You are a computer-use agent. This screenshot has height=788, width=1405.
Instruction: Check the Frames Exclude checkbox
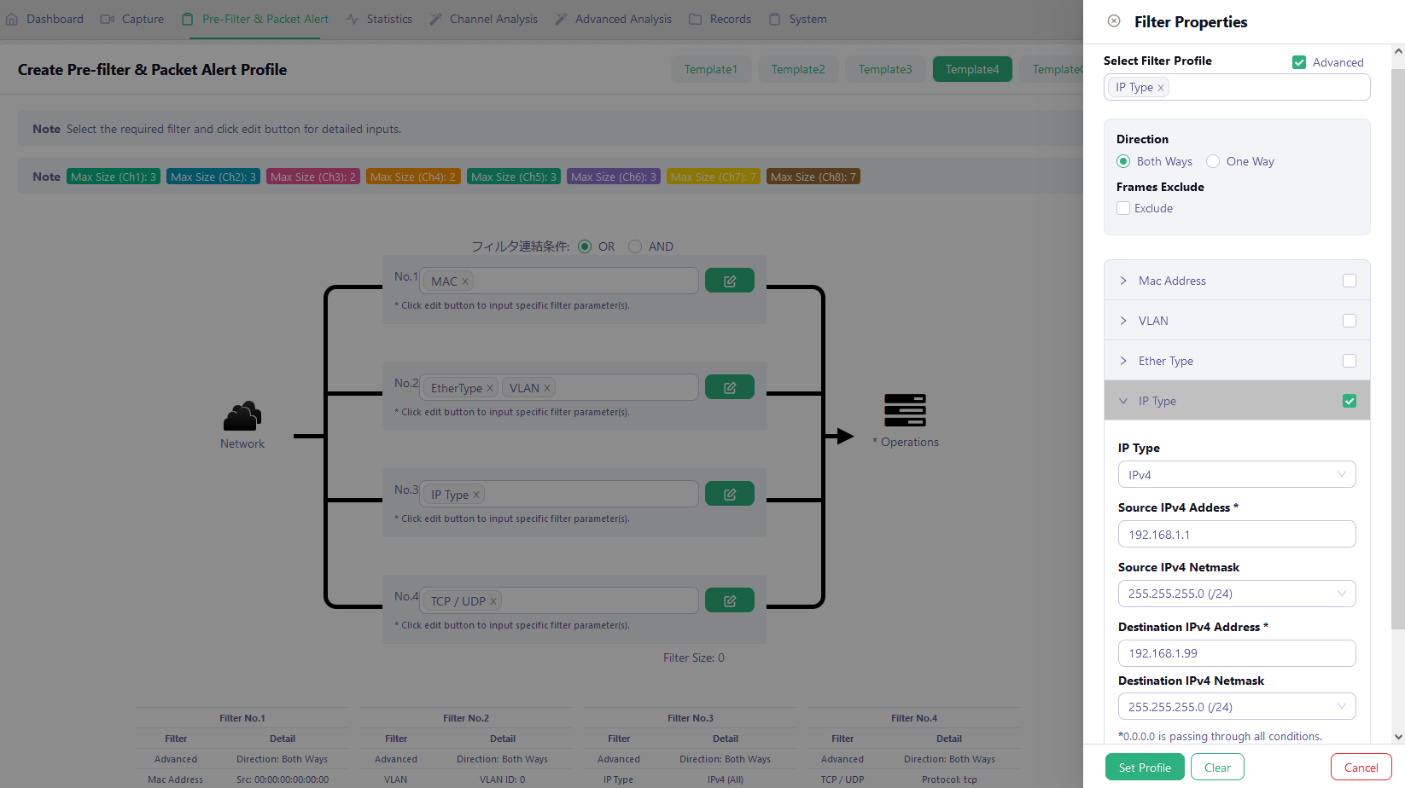coord(1123,208)
